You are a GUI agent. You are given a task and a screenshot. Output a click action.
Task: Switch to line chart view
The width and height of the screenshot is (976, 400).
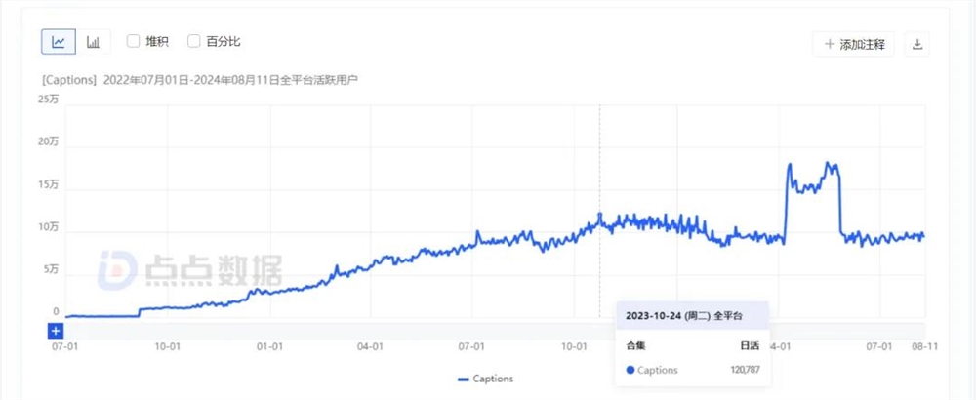(59, 42)
